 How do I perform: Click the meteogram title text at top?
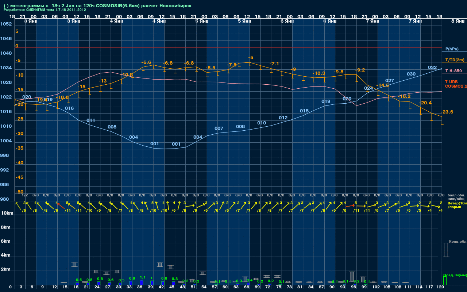97,6
